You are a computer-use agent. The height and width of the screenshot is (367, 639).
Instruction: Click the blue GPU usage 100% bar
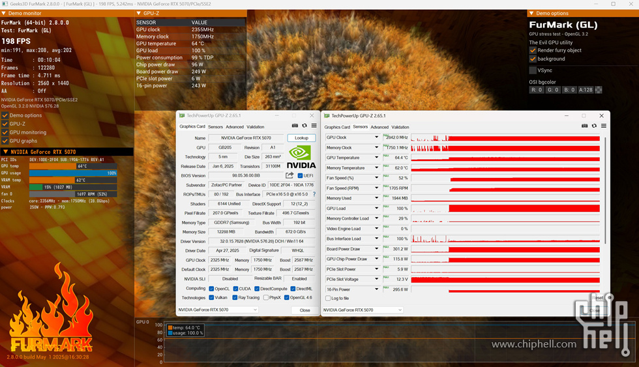pos(73,173)
